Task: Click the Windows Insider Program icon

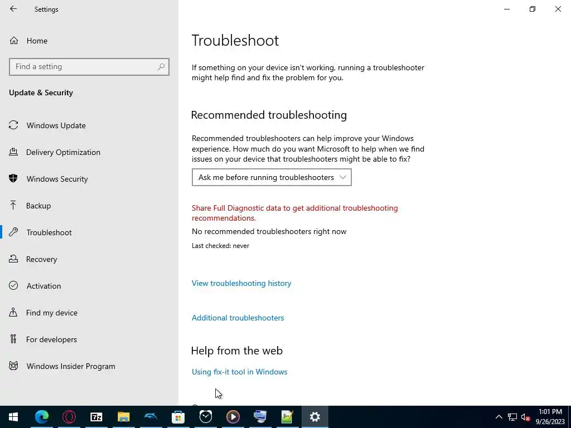Action: [13, 366]
